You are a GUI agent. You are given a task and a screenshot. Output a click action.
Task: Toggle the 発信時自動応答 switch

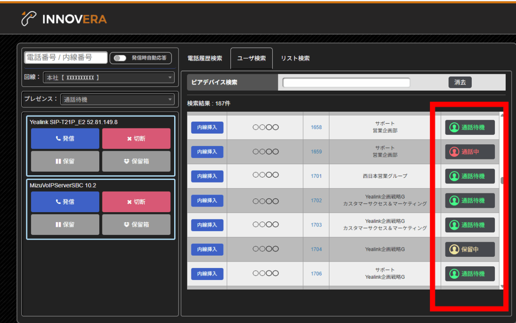pyautogui.click(x=120, y=58)
